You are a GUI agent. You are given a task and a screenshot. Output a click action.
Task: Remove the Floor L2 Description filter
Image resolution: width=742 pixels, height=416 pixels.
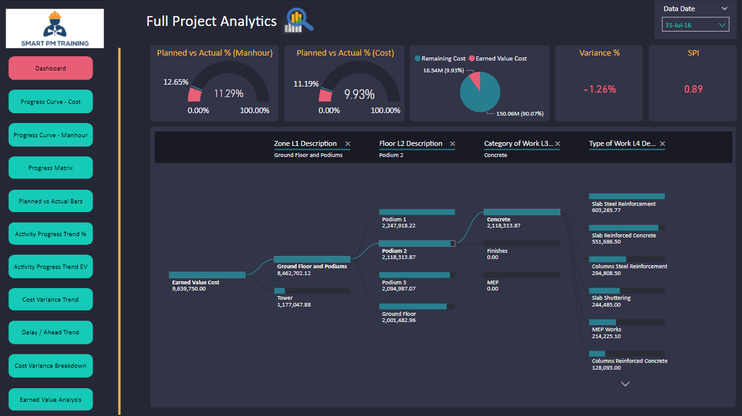(452, 143)
